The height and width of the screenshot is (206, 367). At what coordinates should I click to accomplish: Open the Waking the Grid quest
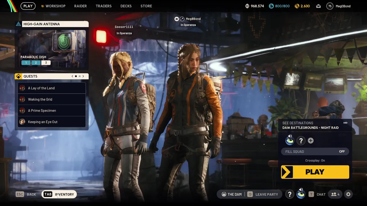52,99
